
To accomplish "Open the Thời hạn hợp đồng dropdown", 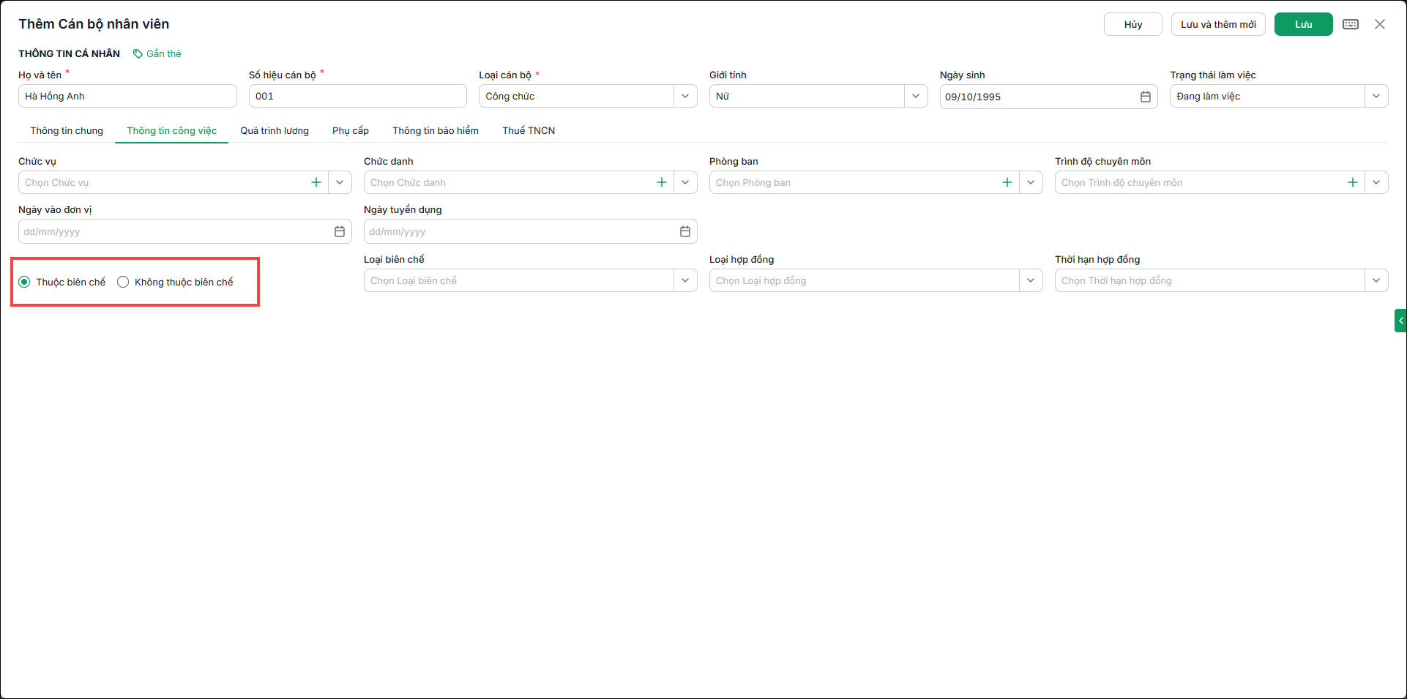I will (x=1376, y=280).
